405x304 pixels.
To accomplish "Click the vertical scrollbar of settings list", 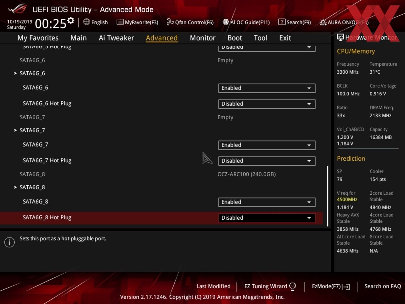I will [x=328, y=196].
